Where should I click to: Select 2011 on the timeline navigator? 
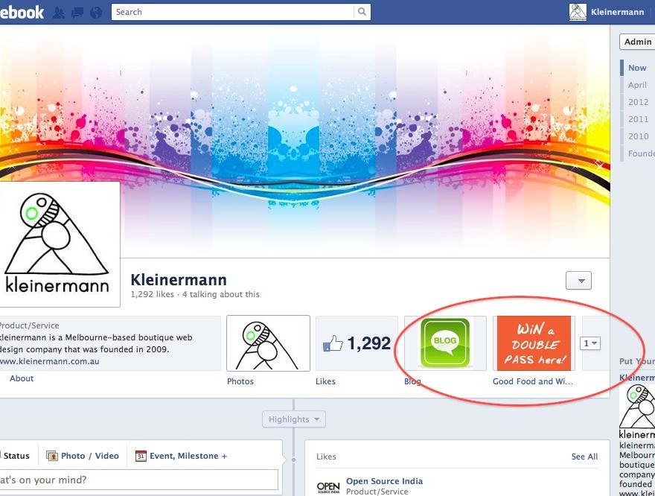click(638, 118)
